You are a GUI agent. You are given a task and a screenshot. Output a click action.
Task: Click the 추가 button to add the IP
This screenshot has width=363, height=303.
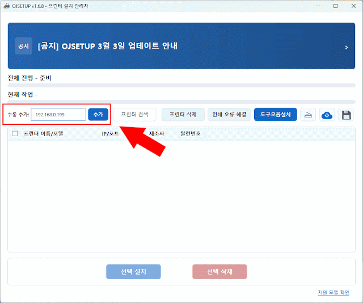98,115
